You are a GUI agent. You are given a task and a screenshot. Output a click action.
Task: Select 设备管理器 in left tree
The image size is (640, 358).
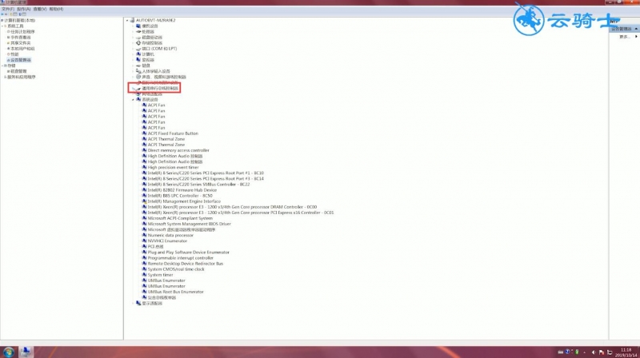pyautogui.click(x=21, y=60)
